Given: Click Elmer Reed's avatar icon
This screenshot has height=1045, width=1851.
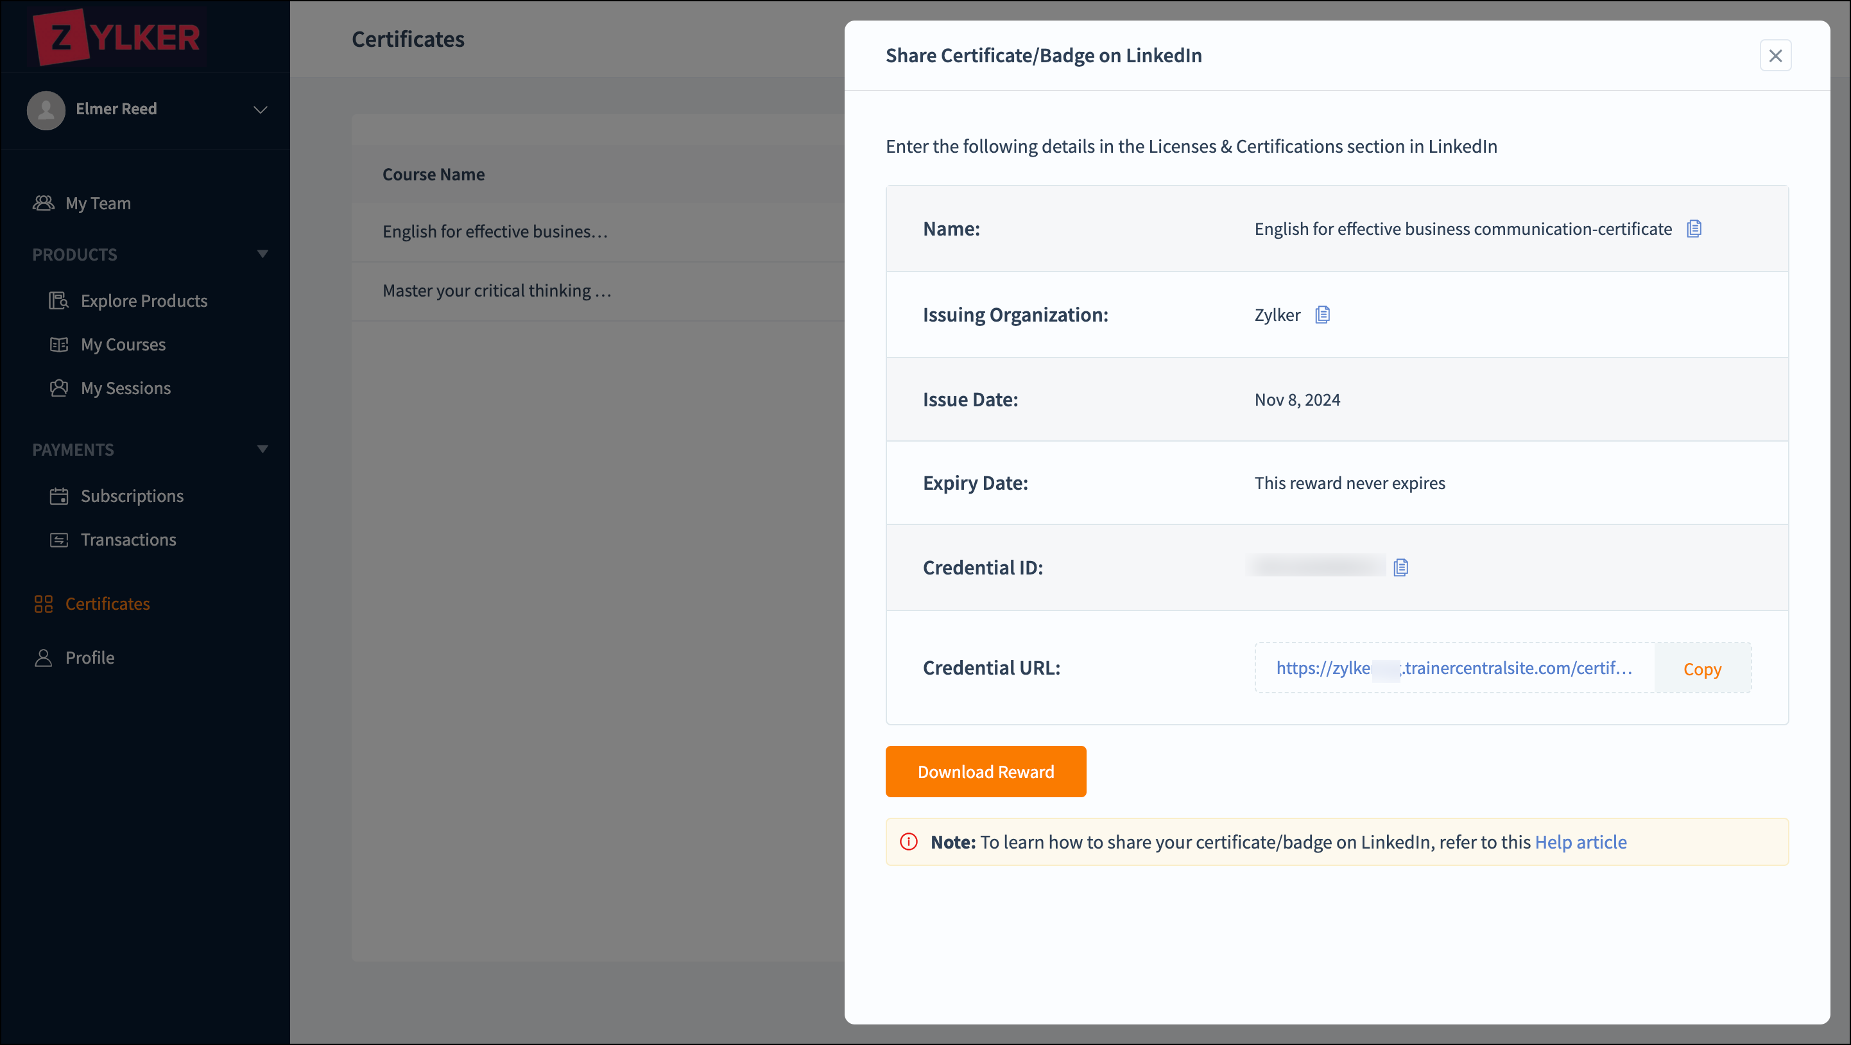Looking at the screenshot, I should click(x=46, y=109).
